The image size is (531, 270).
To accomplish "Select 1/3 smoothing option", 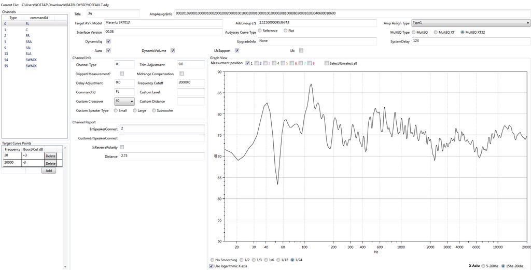I will coord(254,260).
